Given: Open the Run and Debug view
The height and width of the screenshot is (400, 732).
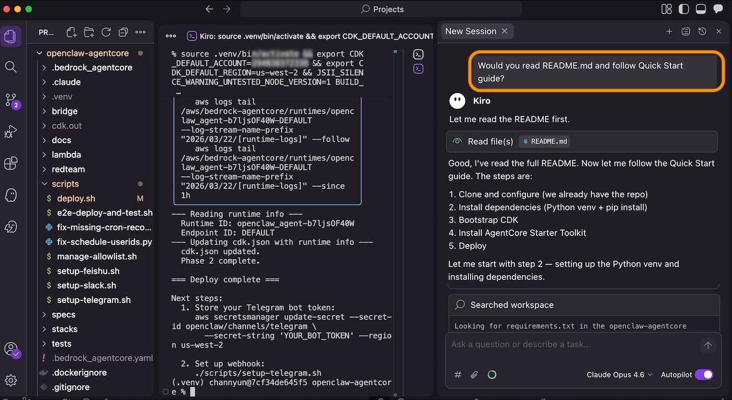Looking at the screenshot, I should click(x=10, y=132).
